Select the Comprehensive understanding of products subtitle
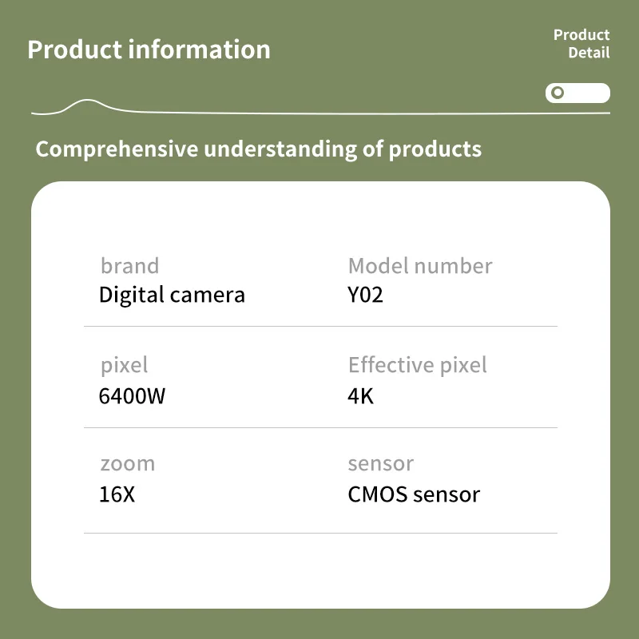This screenshot has width=639, height=639. click(258, 149)
